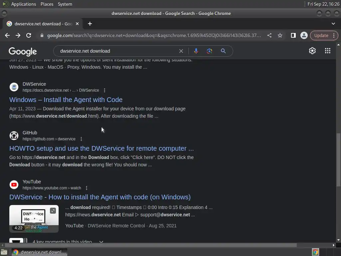The width and height of the screenshot is (341, 256).
Task: Click the Google logo
Action: click(23, 52)
